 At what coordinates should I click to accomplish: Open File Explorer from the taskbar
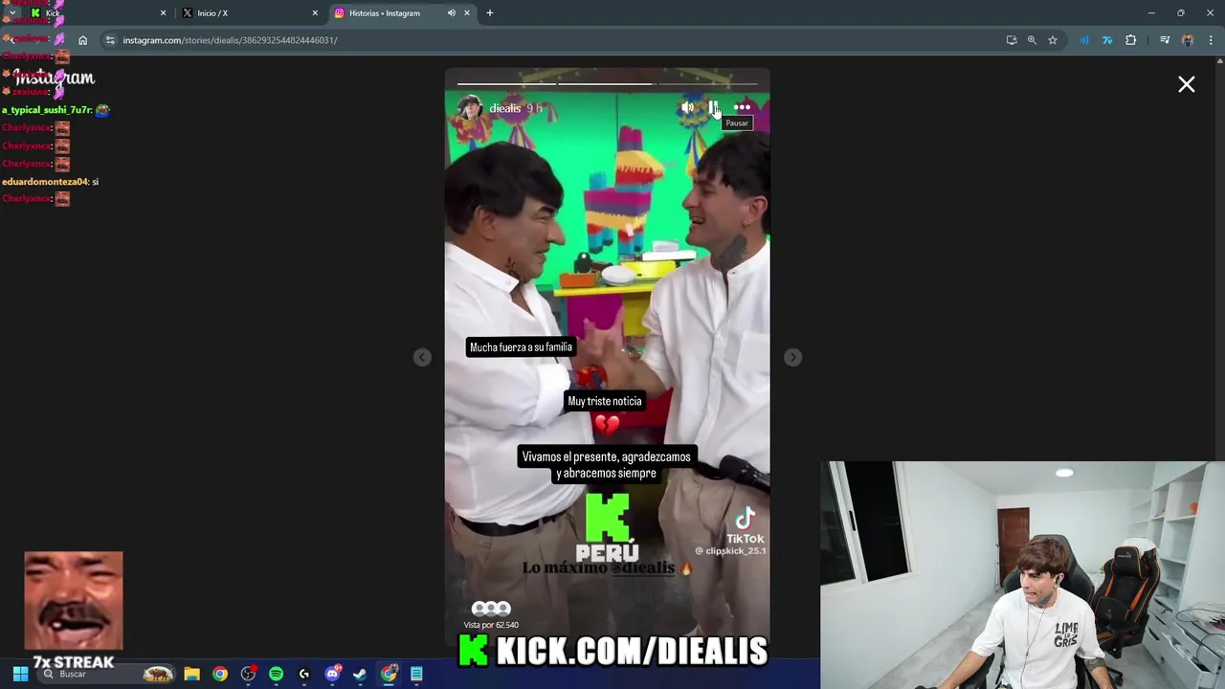point(191,674)
